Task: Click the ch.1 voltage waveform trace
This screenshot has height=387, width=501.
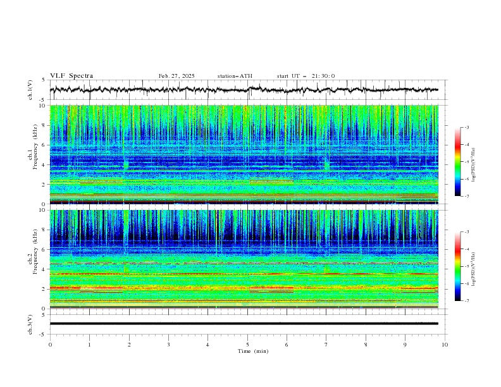Action: [x=244, y=90]
